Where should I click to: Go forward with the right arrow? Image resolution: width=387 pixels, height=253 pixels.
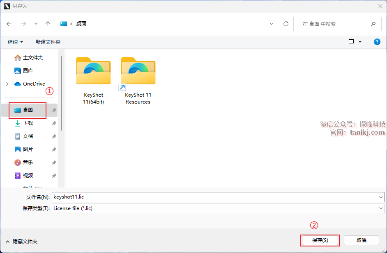tap(23, 24)
